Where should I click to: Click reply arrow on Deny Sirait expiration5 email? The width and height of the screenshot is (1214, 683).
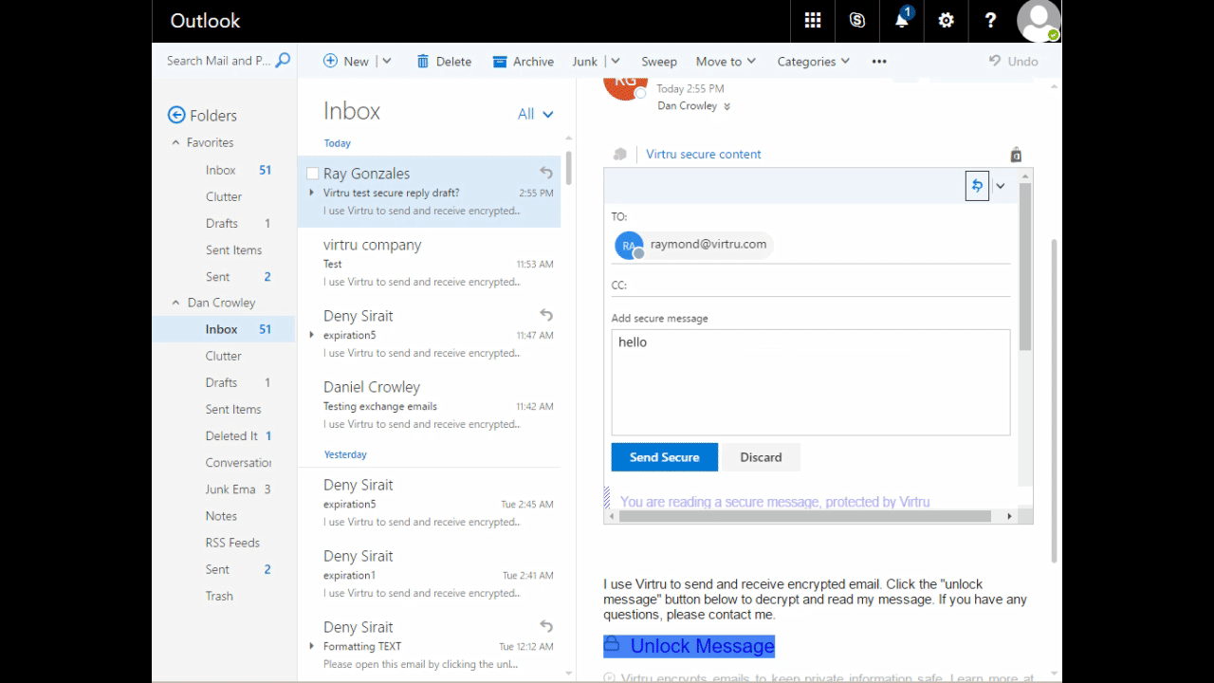pos(546,315)
